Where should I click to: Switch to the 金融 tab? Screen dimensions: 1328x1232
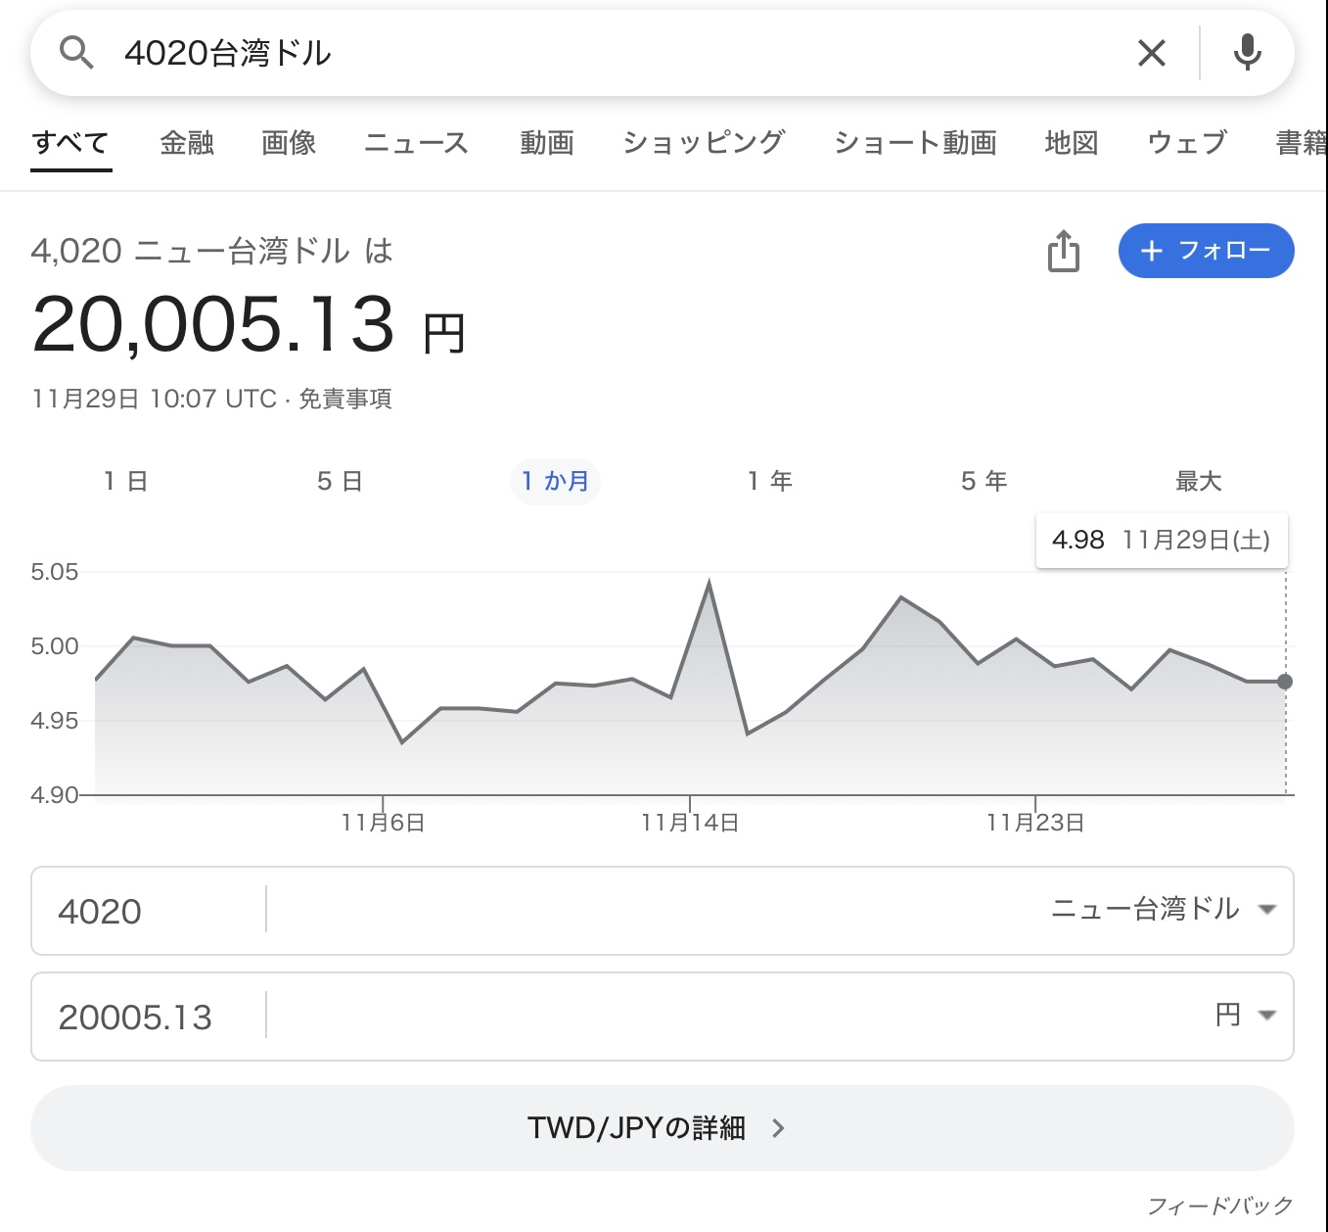(x=187, y=143)
